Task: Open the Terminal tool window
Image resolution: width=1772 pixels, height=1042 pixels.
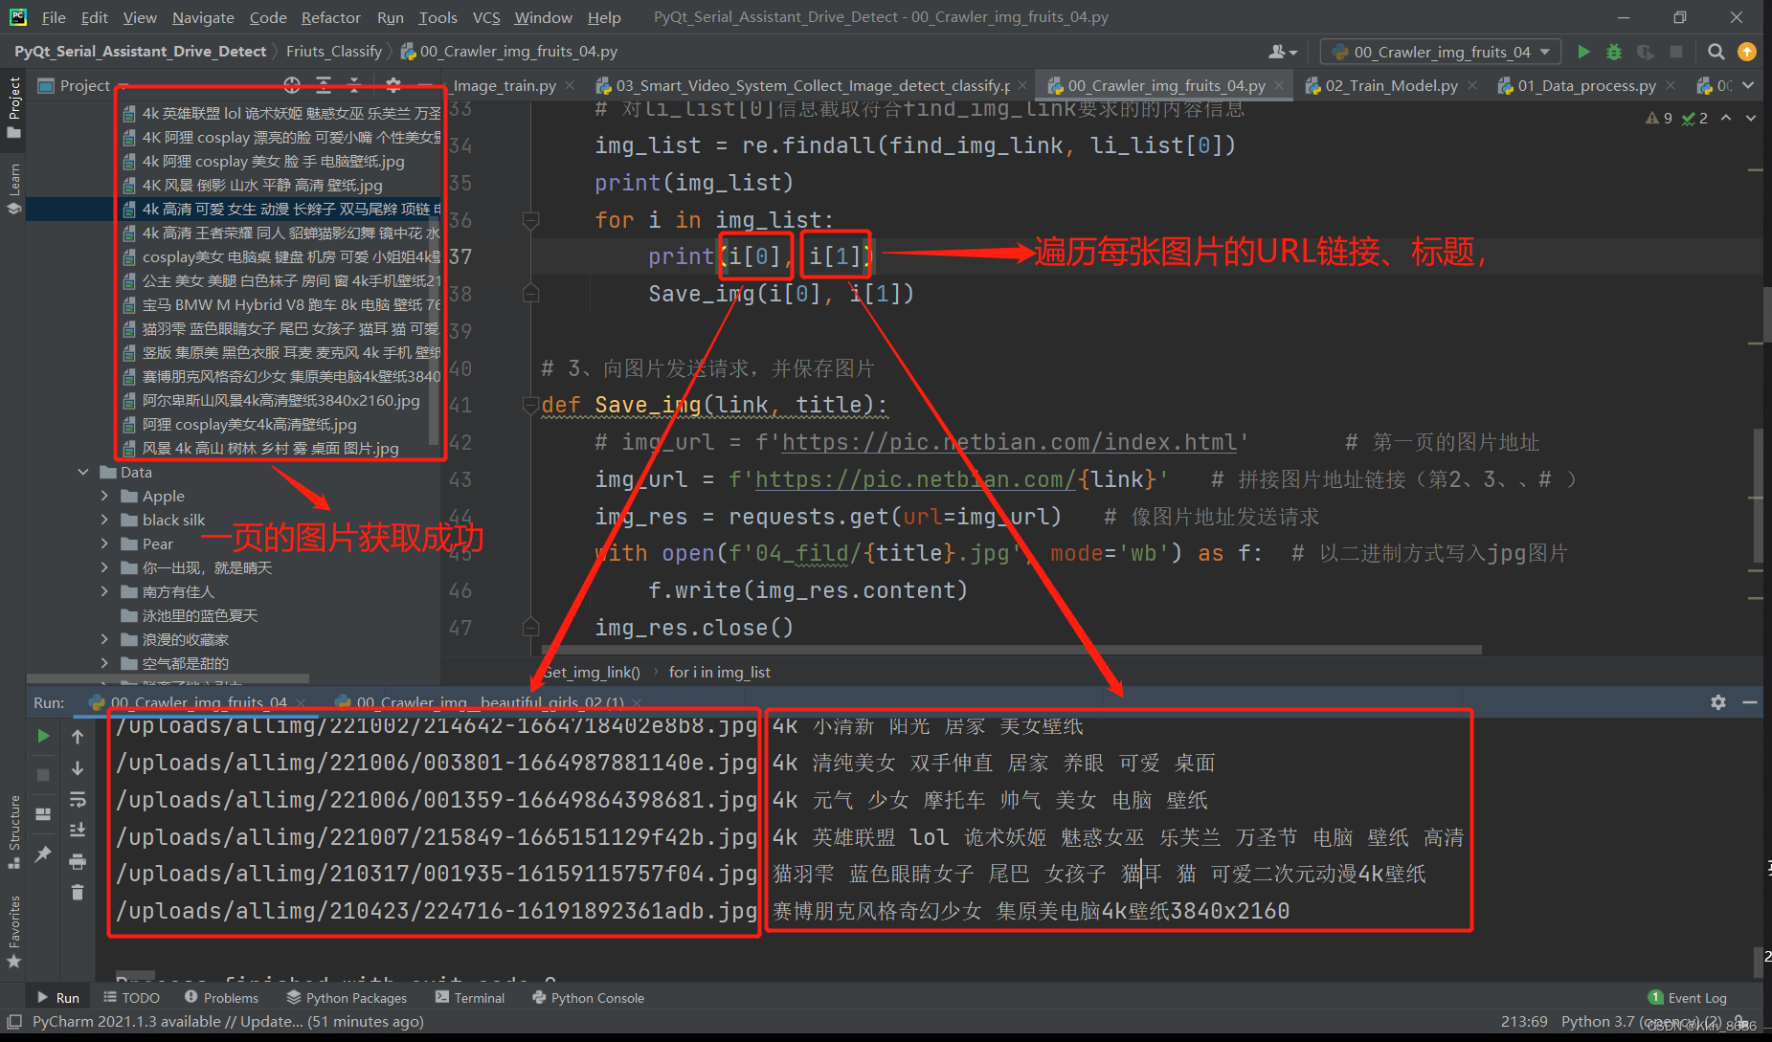Action: [x=470, y=997]
